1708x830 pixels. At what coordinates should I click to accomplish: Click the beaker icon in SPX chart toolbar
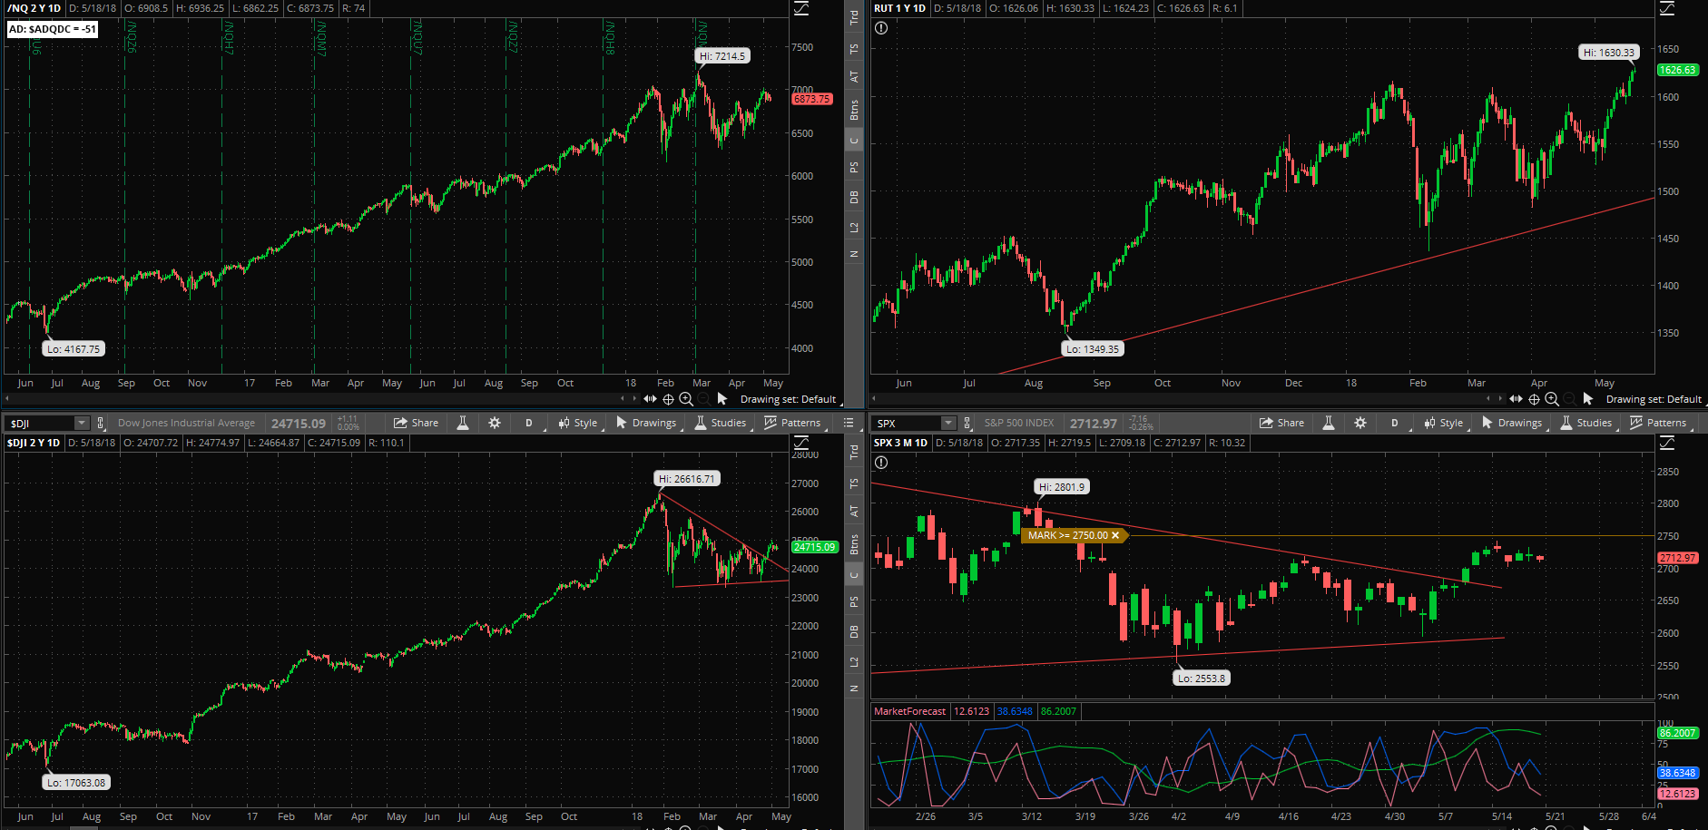pyautogui.click(x=1329, y=423)
